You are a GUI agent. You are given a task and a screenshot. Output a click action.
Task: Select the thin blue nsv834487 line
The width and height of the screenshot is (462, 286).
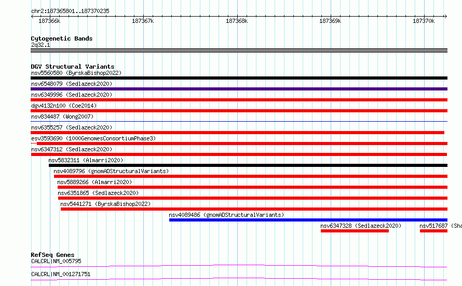tap(239, 121)
